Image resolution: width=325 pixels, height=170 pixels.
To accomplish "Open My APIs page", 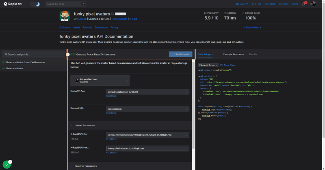I will pos(284,4).
